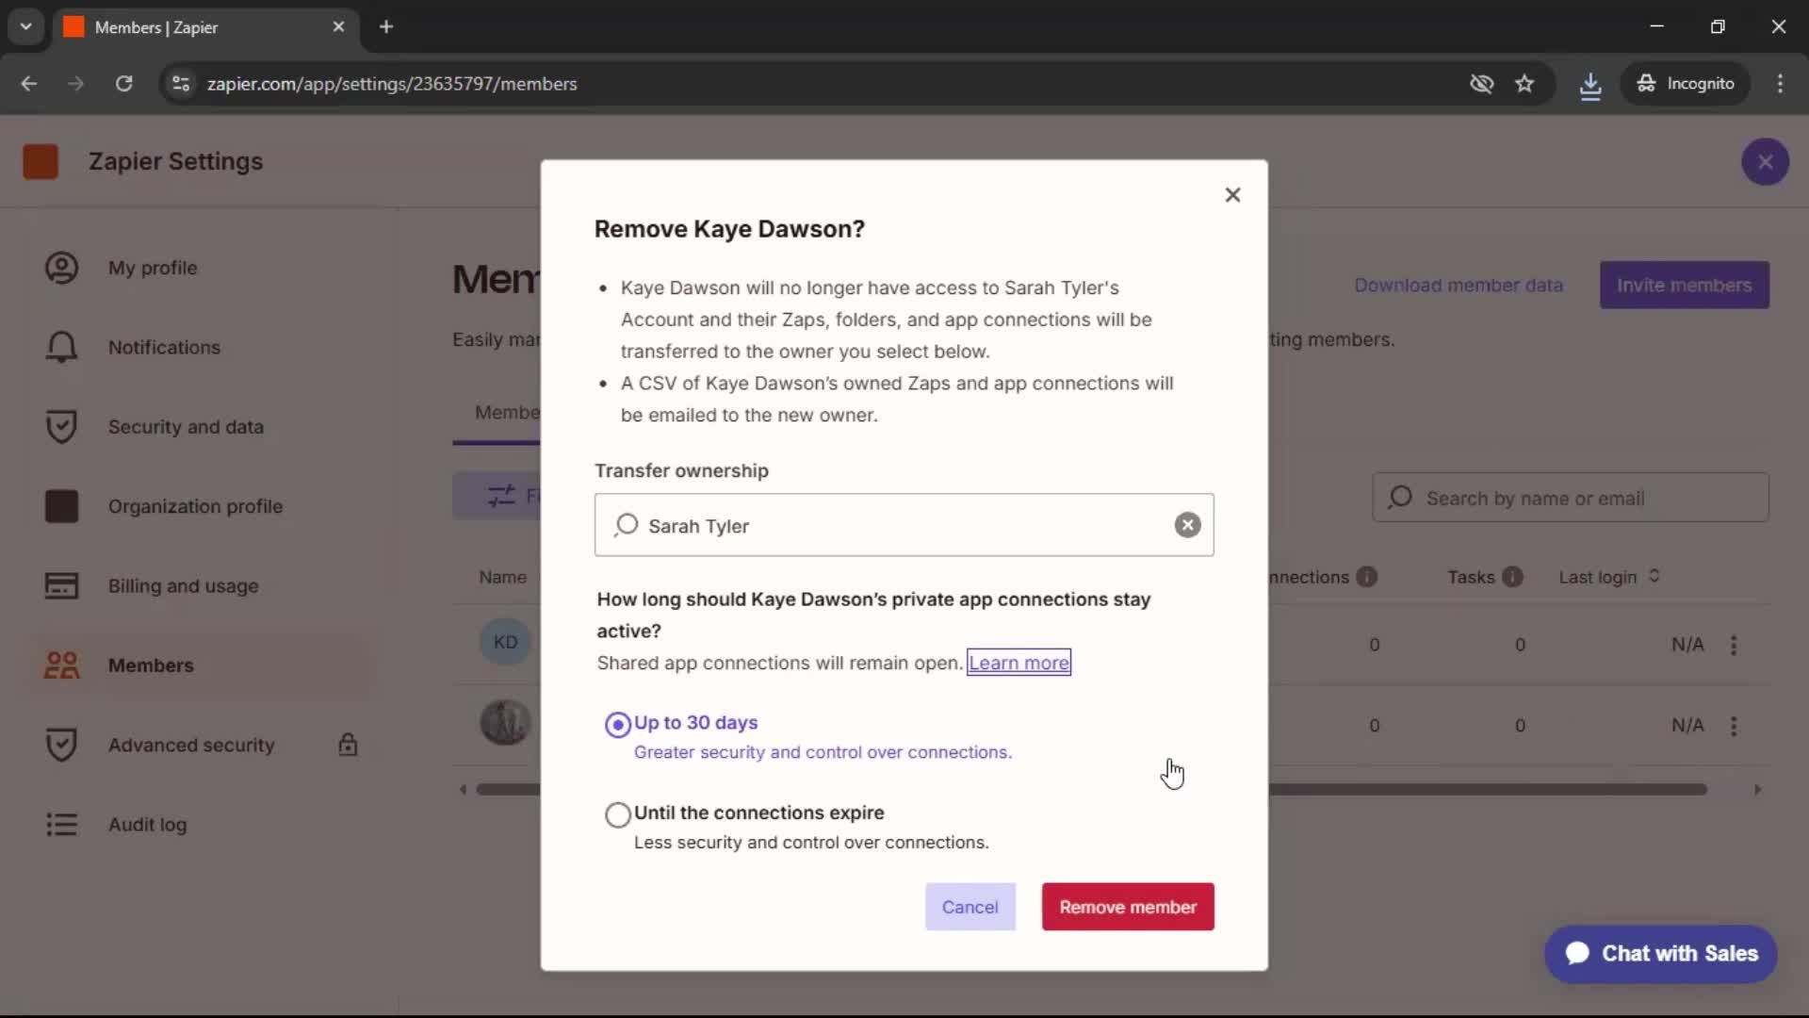
Task: Click the Incognito indicator
Action: [x=1686, y=84]
